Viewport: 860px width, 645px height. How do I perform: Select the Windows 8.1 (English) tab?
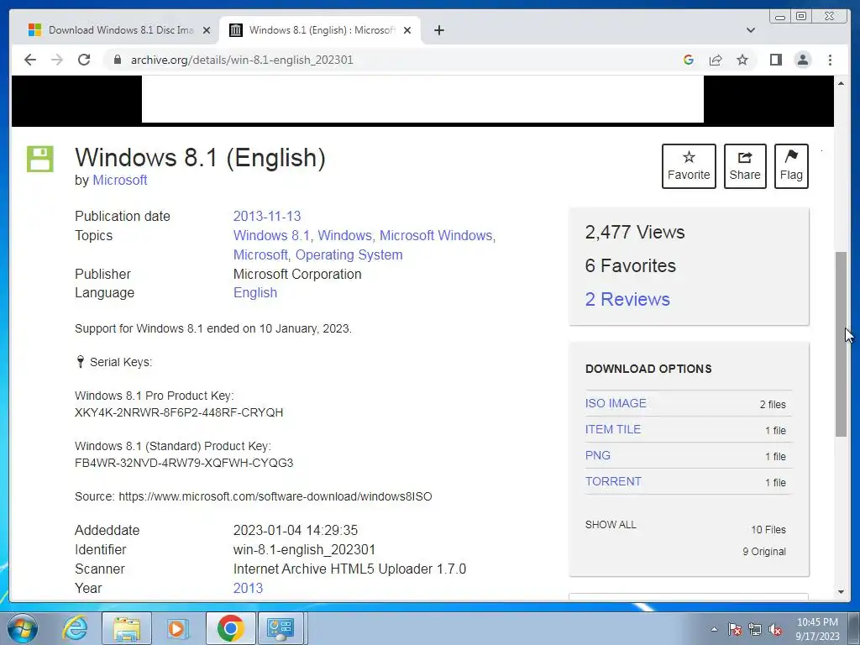(320, 30)
